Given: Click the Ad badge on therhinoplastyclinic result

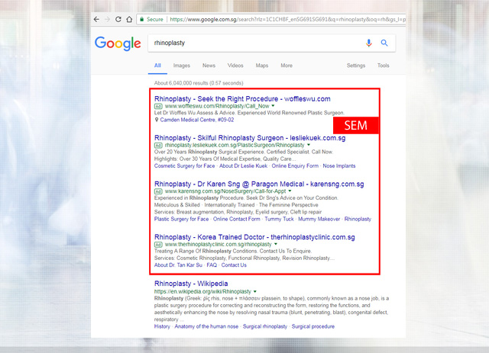Looking at the screenshot, I should point(158,245).
